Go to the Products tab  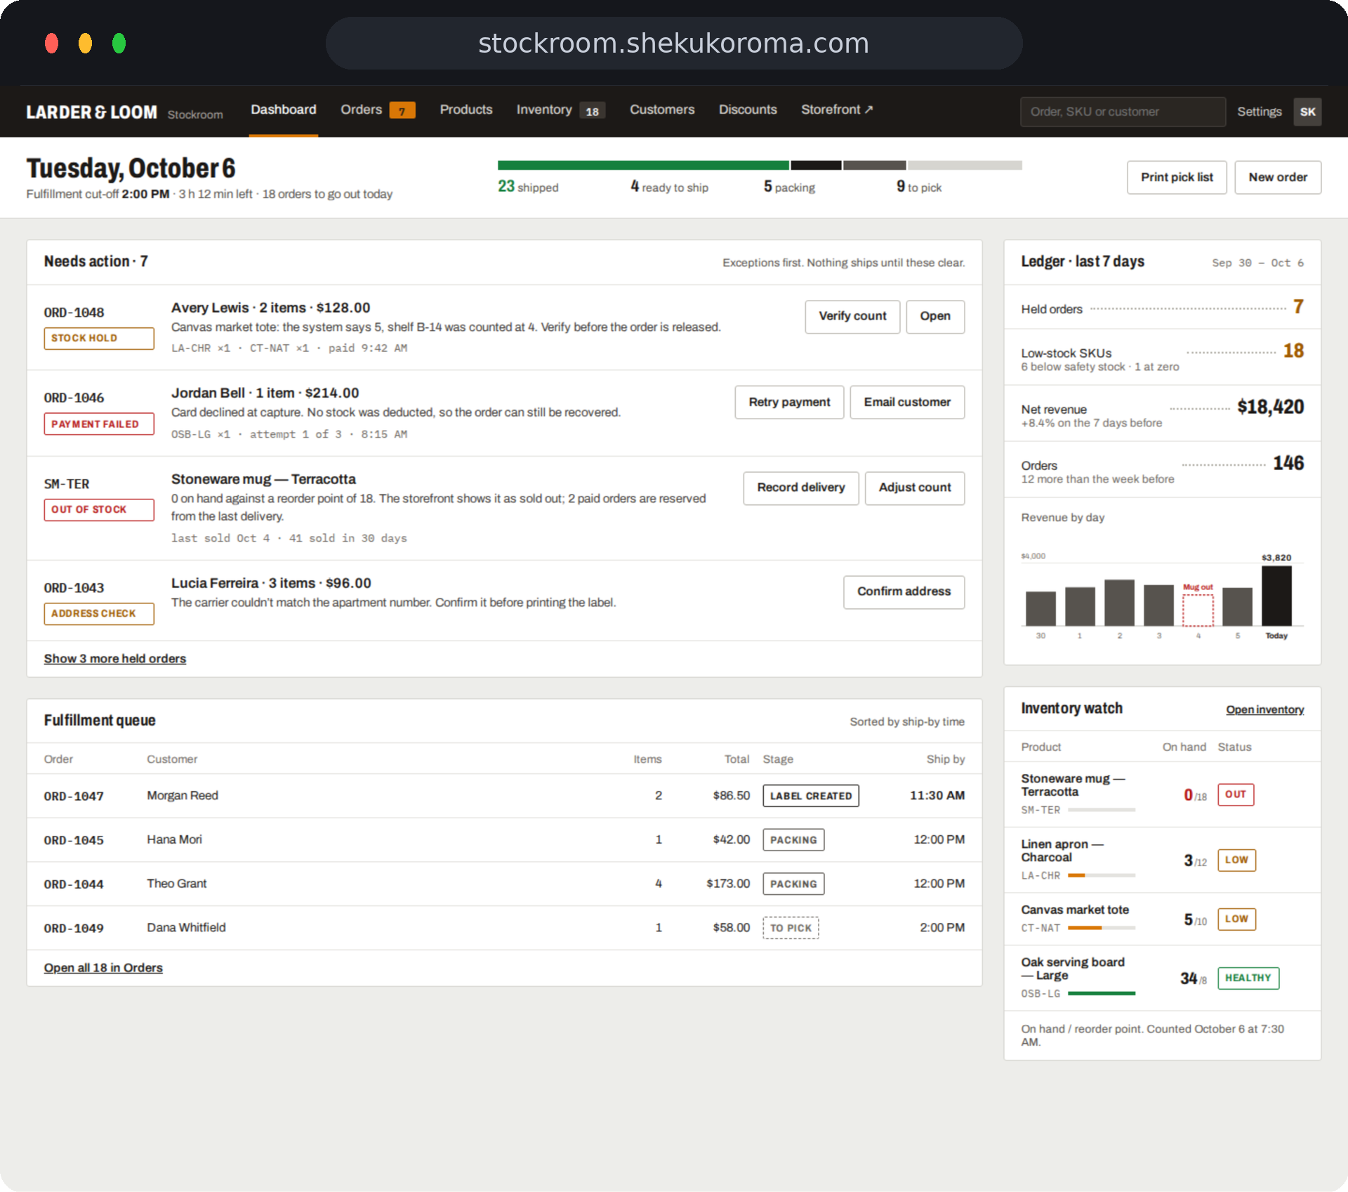coord(466,110)
